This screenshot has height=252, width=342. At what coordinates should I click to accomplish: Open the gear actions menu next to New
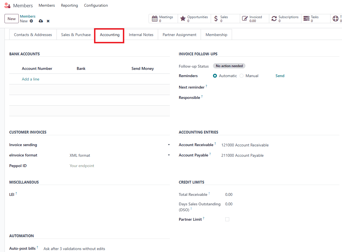point(31,21)
